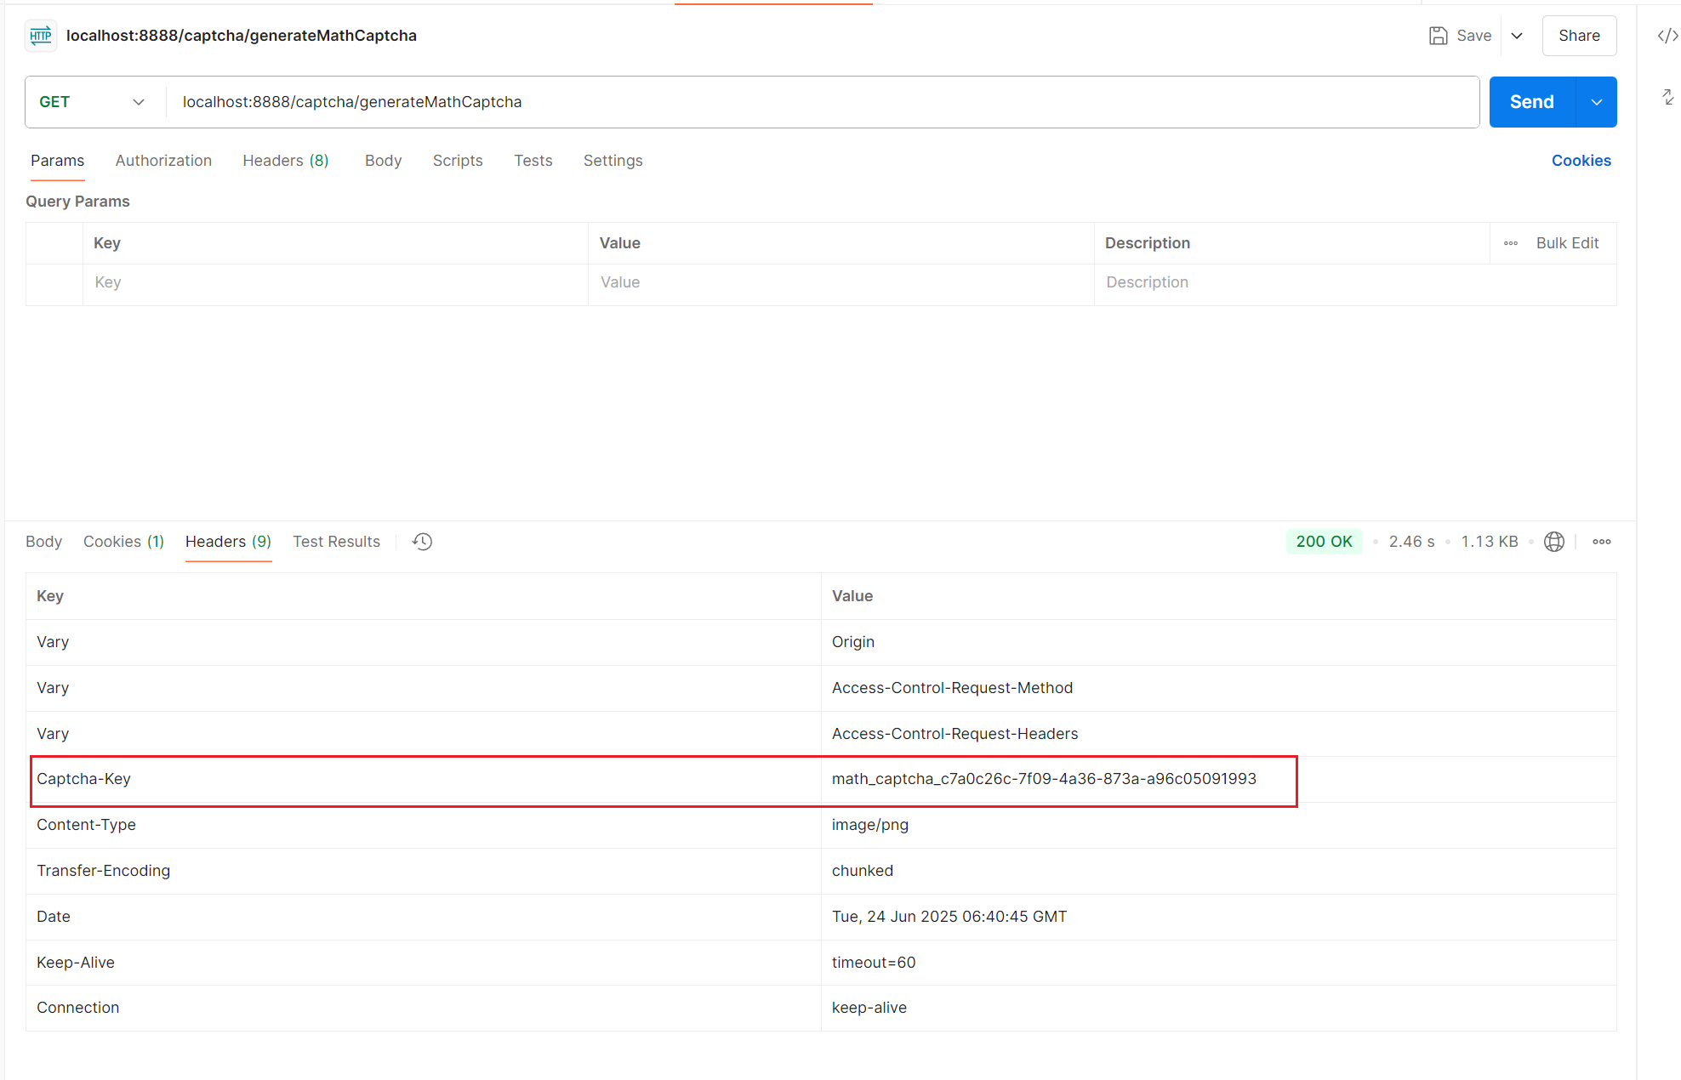Click the HTTP request type icon
Image resolution: width=1681 pixels, height=1080 pixels.
click(x=40, y=36)
